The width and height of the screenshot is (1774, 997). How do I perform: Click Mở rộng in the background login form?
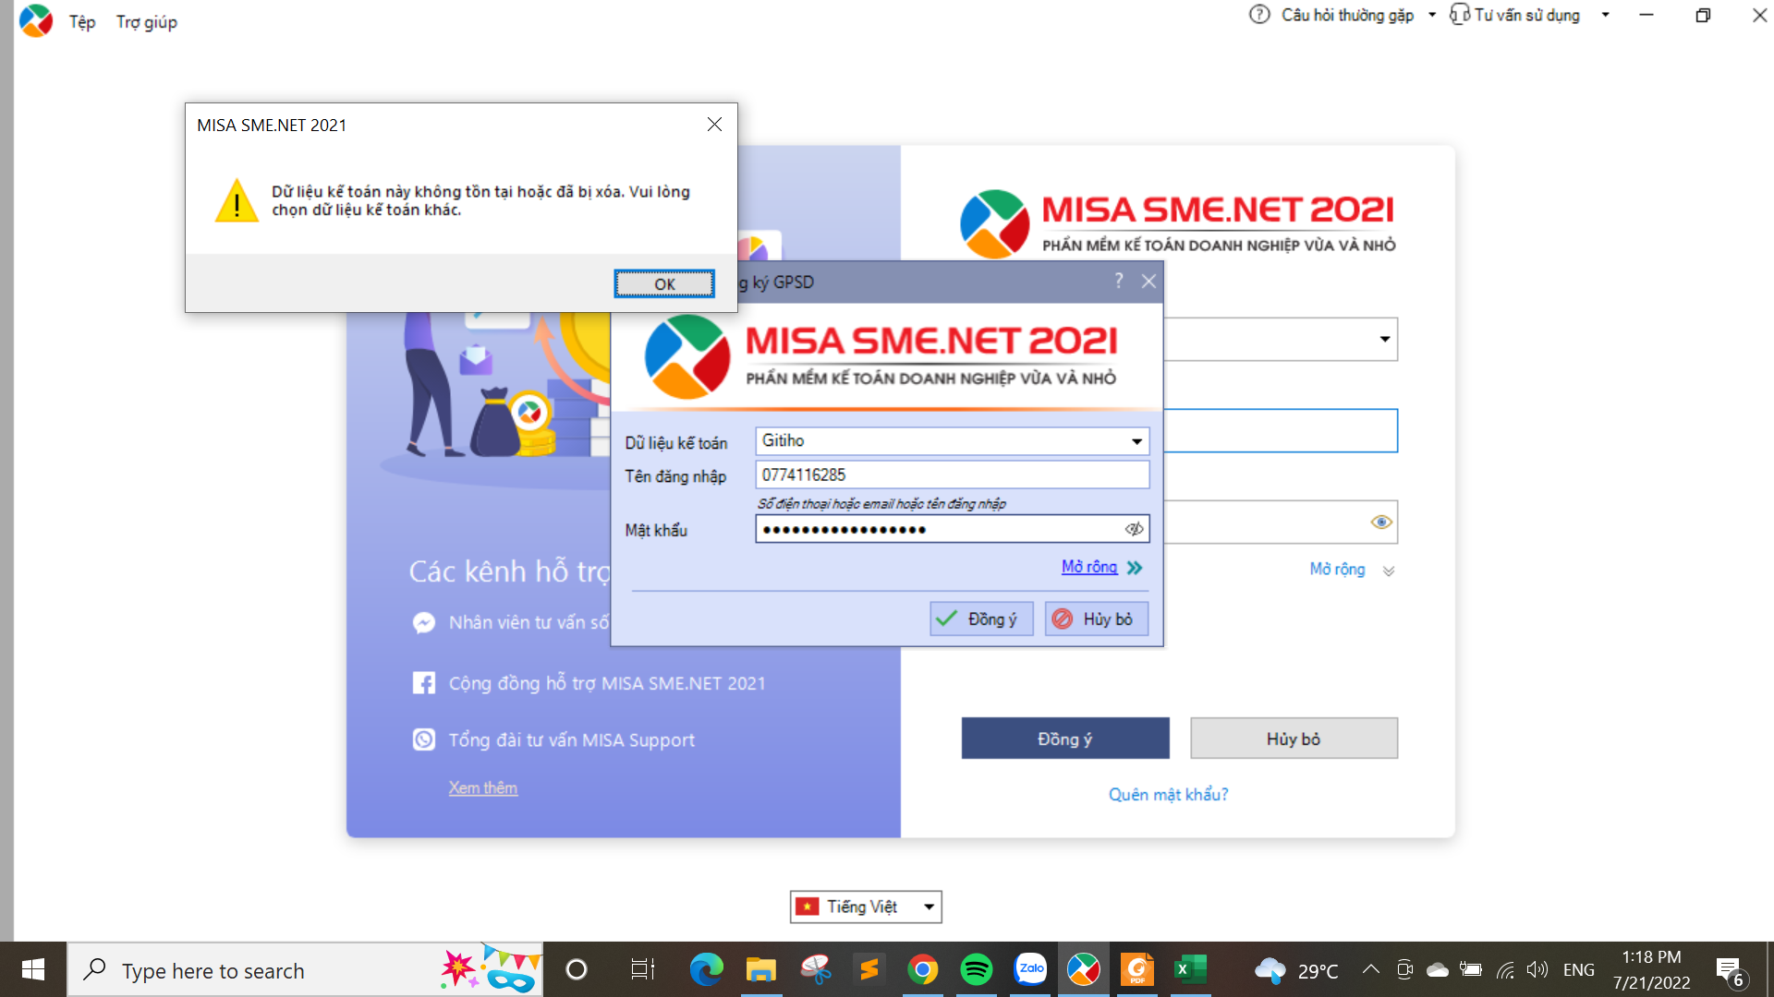coord(1337,569)
